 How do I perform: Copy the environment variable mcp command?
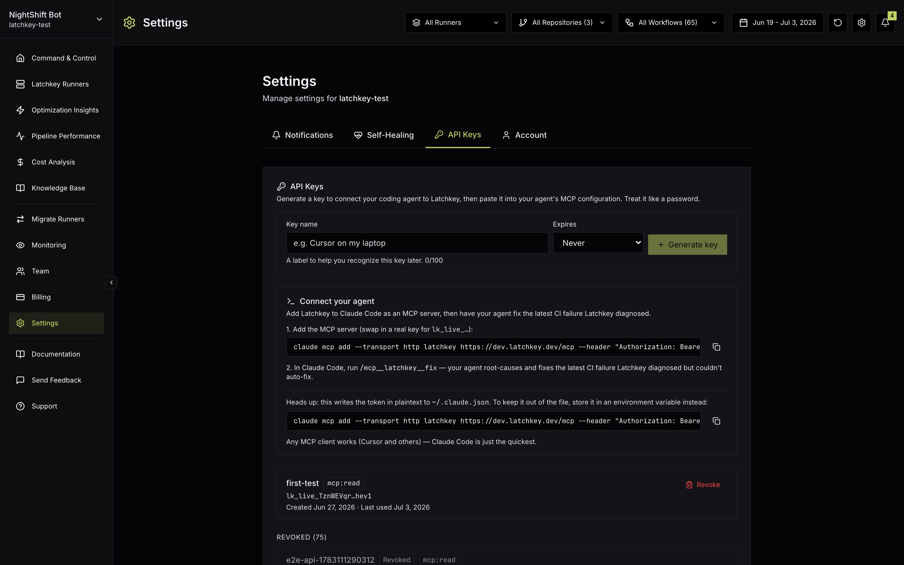(716, 421)
